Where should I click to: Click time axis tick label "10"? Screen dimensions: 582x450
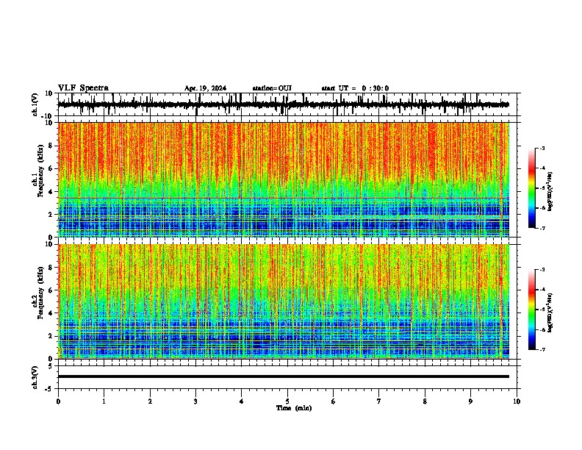[x=517, y=401]
